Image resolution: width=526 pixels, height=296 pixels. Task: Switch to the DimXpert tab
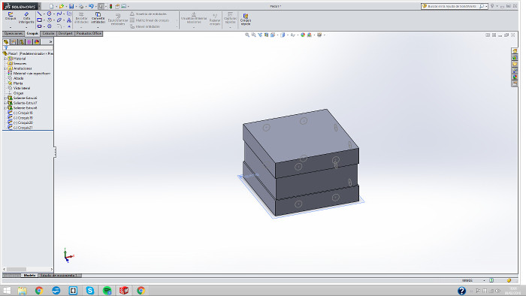point(65,34)
